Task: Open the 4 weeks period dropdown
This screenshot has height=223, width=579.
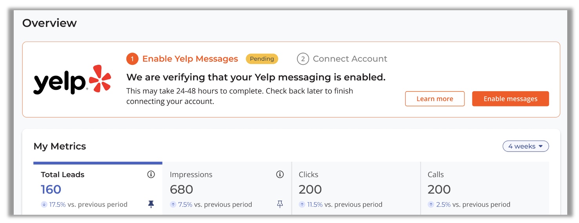Action: 526,146
